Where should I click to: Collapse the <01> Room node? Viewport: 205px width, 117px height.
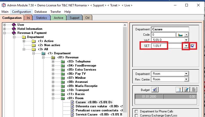(53, 98)
